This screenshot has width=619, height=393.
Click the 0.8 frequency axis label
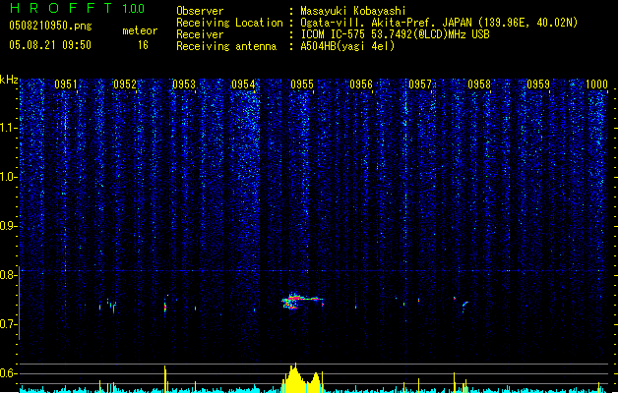click(x=8, y=275)
